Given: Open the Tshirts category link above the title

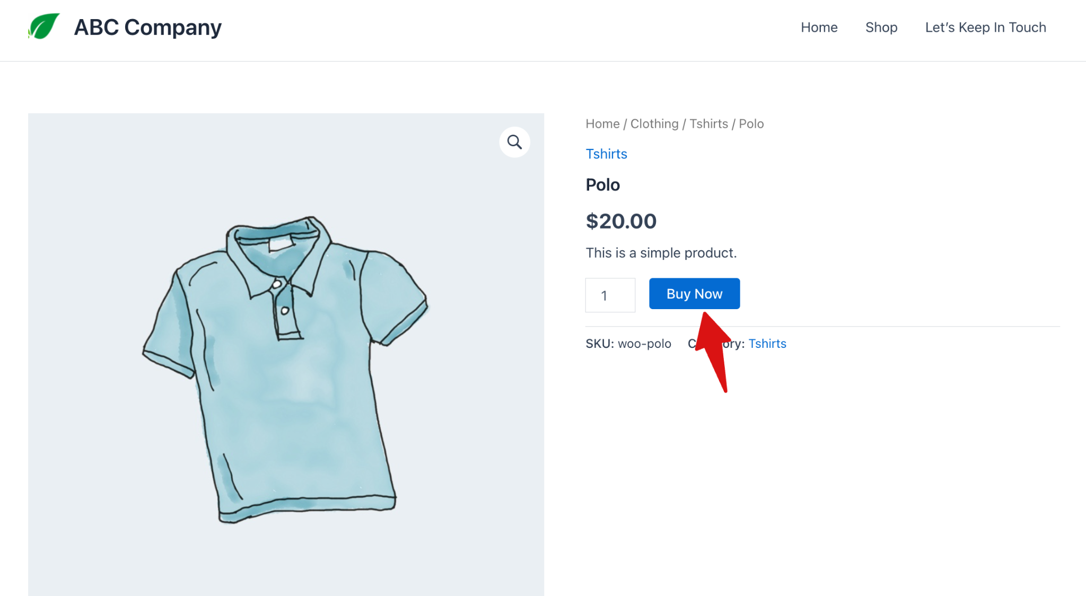Looking at the screenshot, I should (606, 154).
